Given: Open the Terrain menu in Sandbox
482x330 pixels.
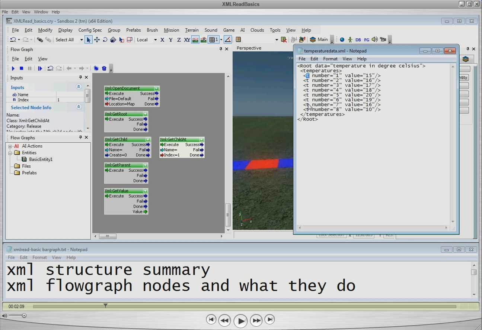Looking at the screenshot, I should coord(192,30).
